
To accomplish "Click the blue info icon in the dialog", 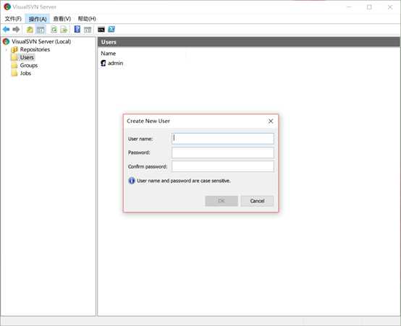I will pyautogui.click(x=132, y=181).
